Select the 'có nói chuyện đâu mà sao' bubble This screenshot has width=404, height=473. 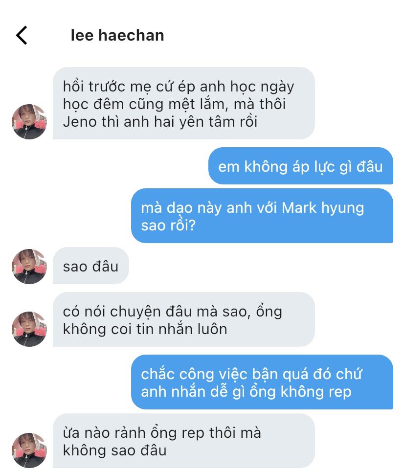click(184, 319)
